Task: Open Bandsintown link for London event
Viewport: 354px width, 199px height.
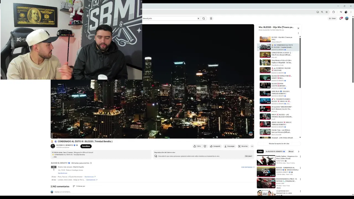Action: pos(92,180)
